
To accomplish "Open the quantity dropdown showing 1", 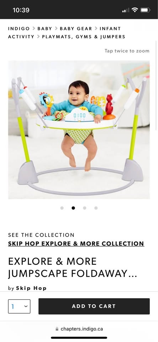I will click(x=19, y=306).
